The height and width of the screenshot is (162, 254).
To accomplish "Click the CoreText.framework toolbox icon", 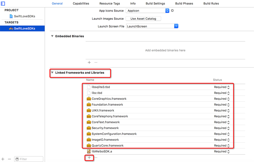I will point(89,122).
